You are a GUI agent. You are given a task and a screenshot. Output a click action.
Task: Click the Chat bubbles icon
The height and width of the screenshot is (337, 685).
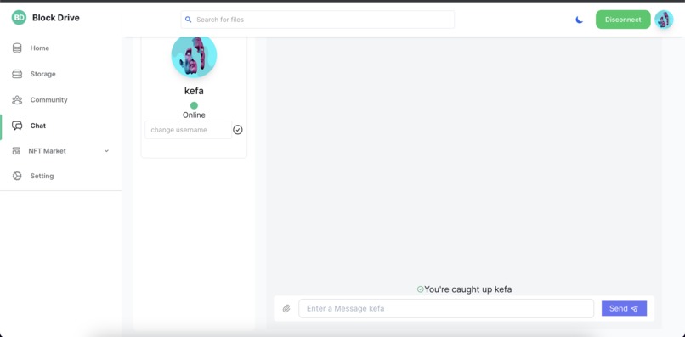coord(17,126)
